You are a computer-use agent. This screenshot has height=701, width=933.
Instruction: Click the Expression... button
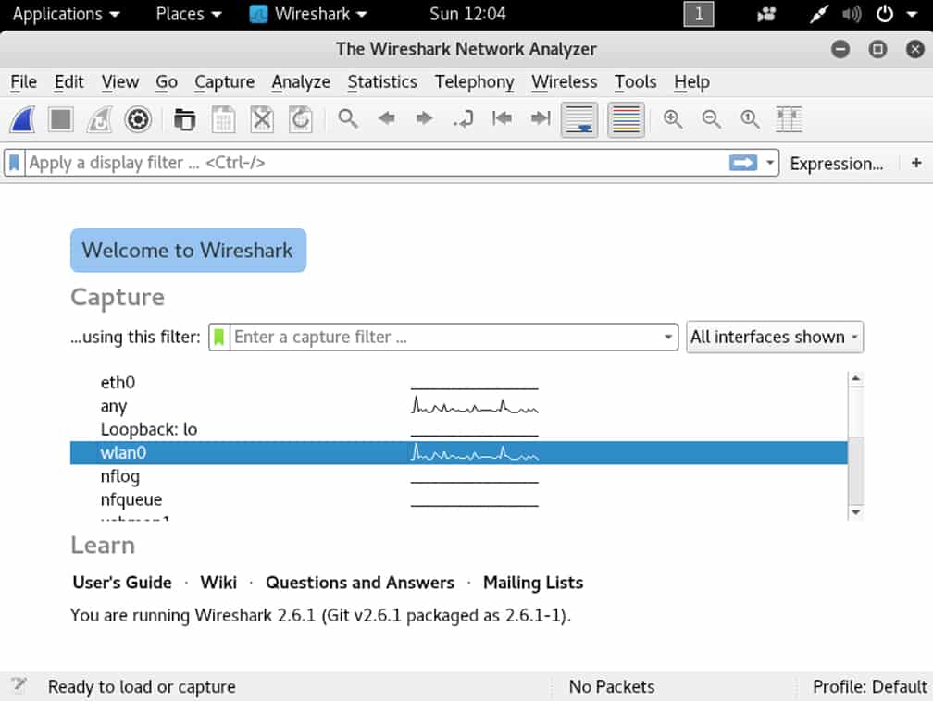pyautogui.click(x=837, y=164)
